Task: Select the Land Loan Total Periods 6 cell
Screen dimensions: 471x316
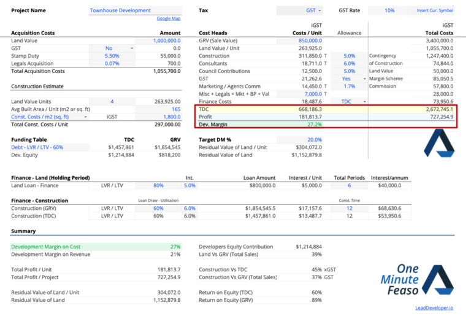Action: 350,185
